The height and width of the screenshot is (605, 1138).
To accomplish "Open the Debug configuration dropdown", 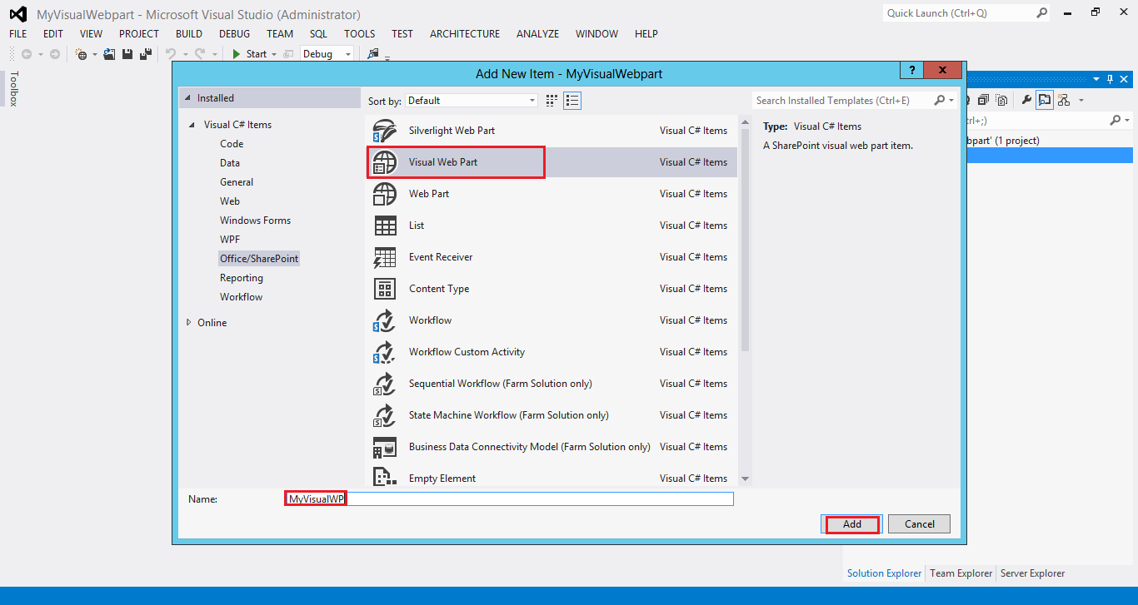I will 327,54.
